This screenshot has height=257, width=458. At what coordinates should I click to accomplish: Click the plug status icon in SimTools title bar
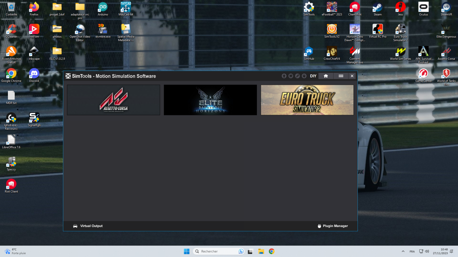pos(304,76)
